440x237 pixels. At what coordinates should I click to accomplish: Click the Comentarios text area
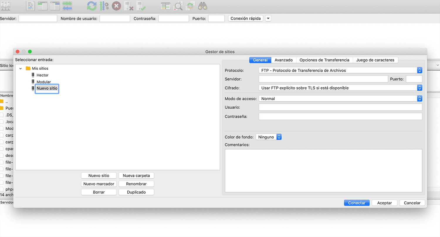click(x=324, y=171)
